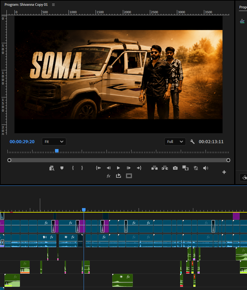
Task: Toggle global FX mute
Action: [109, 176]
